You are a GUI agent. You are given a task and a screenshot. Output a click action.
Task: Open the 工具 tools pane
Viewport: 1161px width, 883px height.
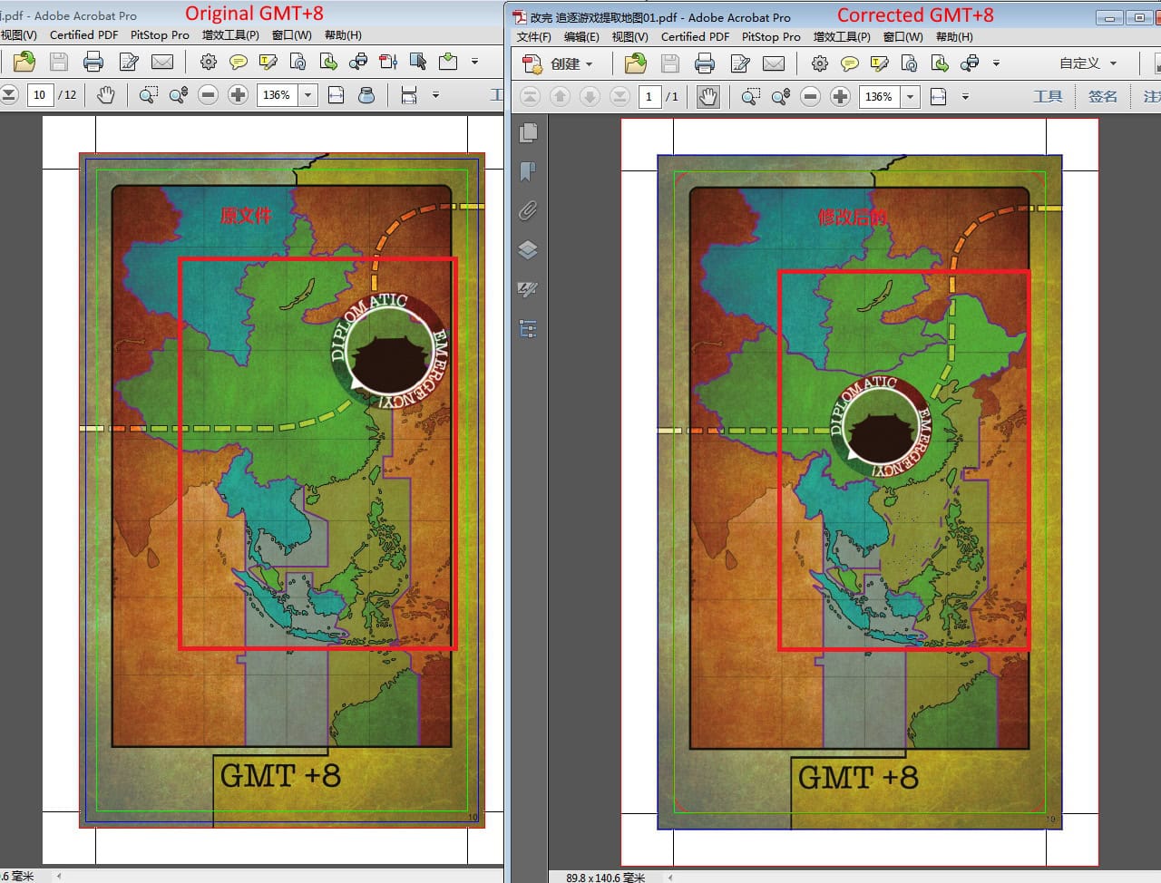1048,96
